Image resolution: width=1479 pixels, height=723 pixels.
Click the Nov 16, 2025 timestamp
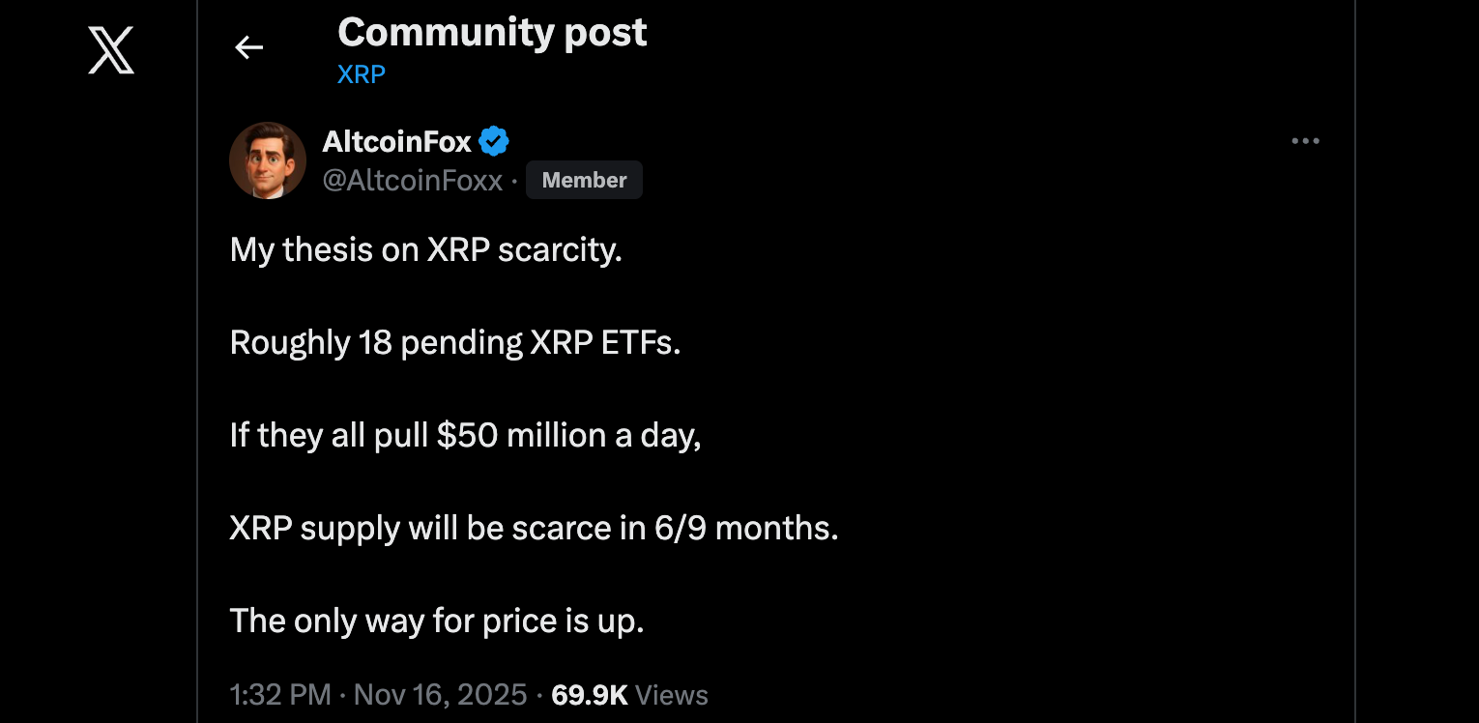(x=441, y=695)
